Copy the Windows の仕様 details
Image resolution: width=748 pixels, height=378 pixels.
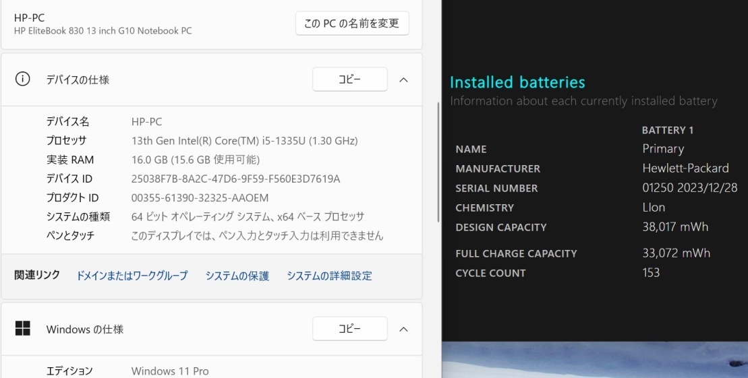(349, 329)
